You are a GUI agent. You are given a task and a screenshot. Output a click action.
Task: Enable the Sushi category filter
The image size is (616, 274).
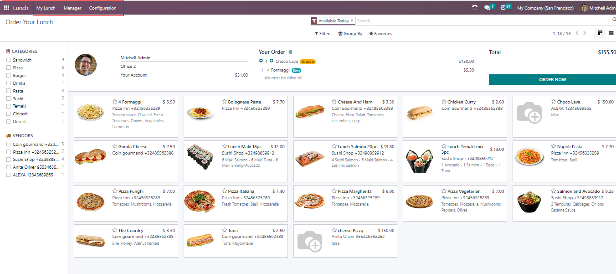point(8,98)
